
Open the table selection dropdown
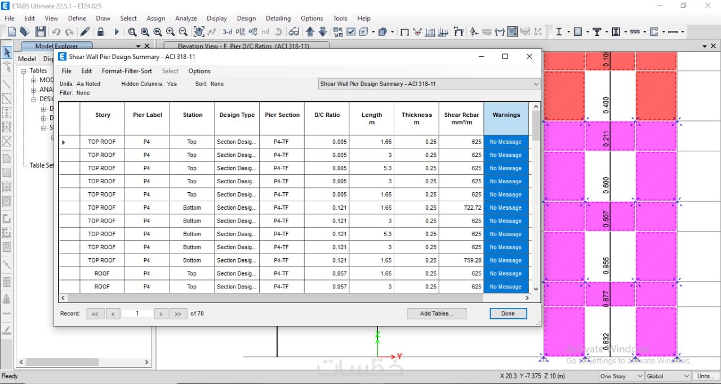click(x=535, y=84)
